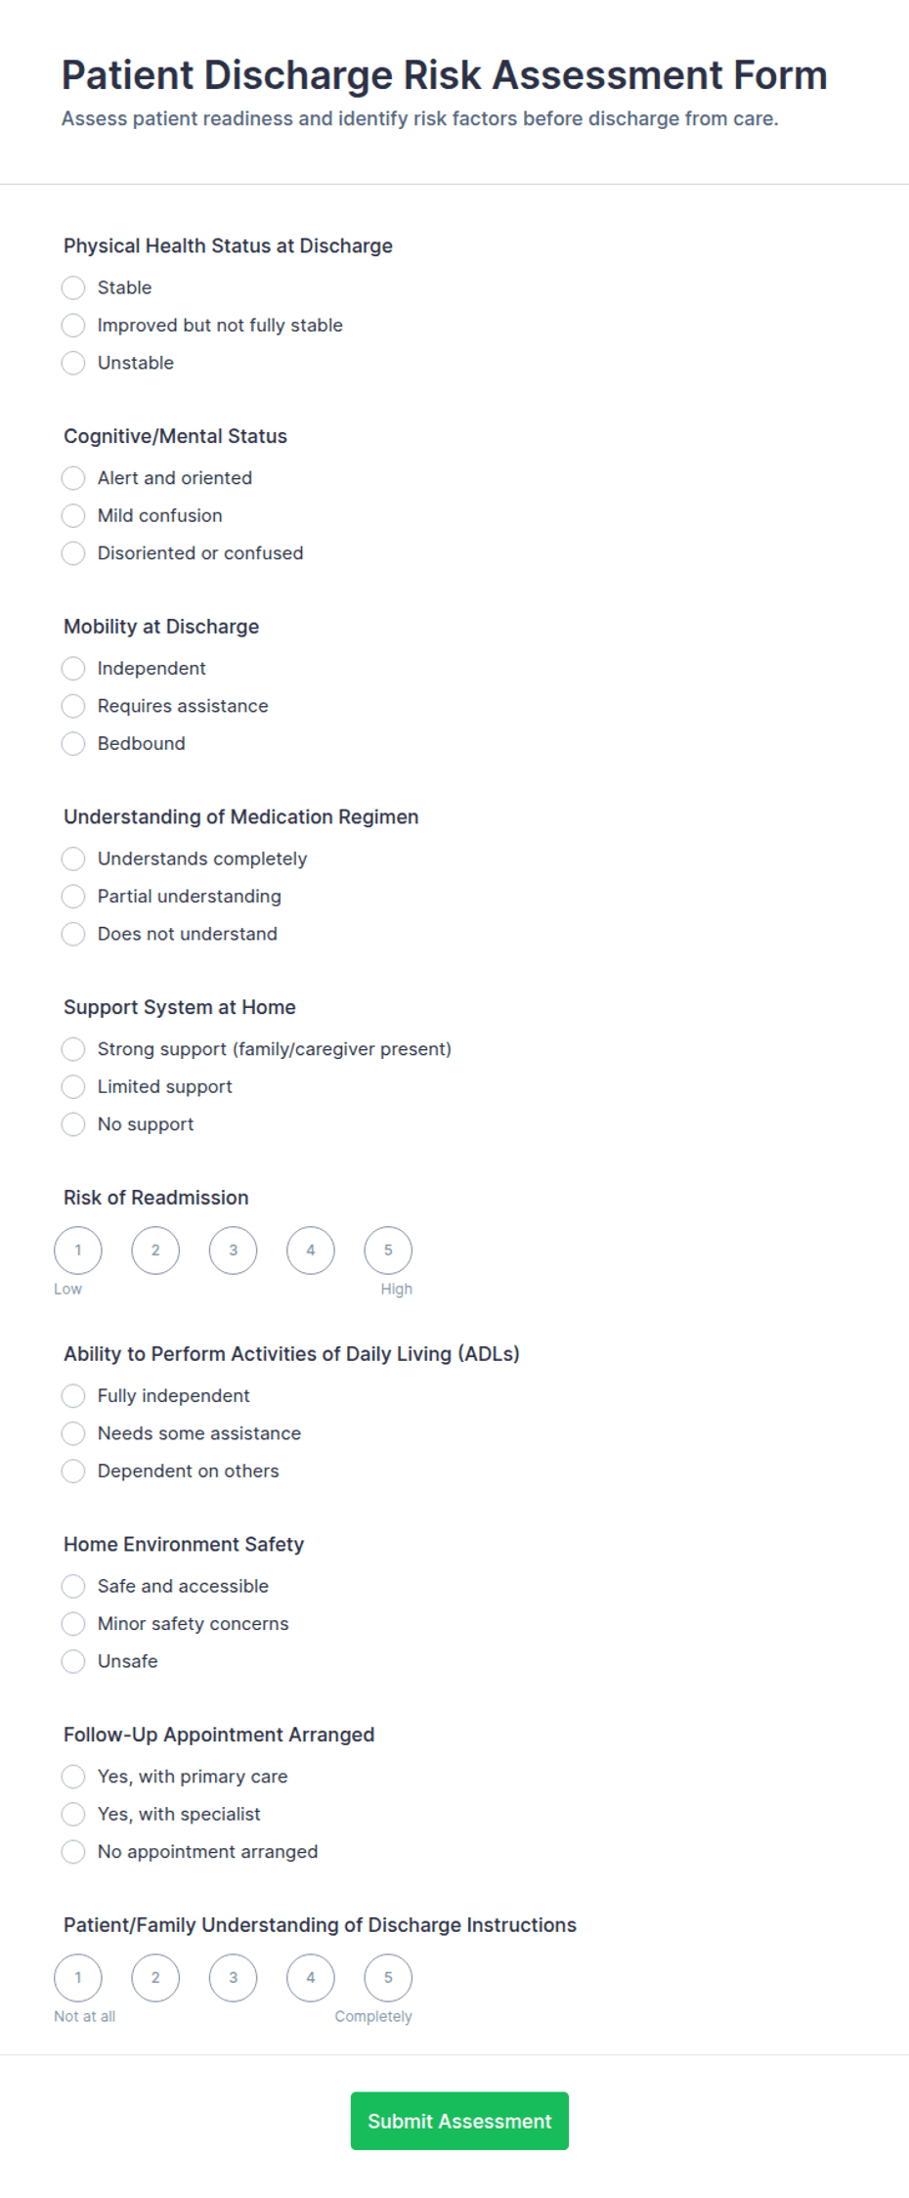Choose "Independent" for Mobility at Discharge
The height and width of the screenshot is (2198, 909).
73,669
